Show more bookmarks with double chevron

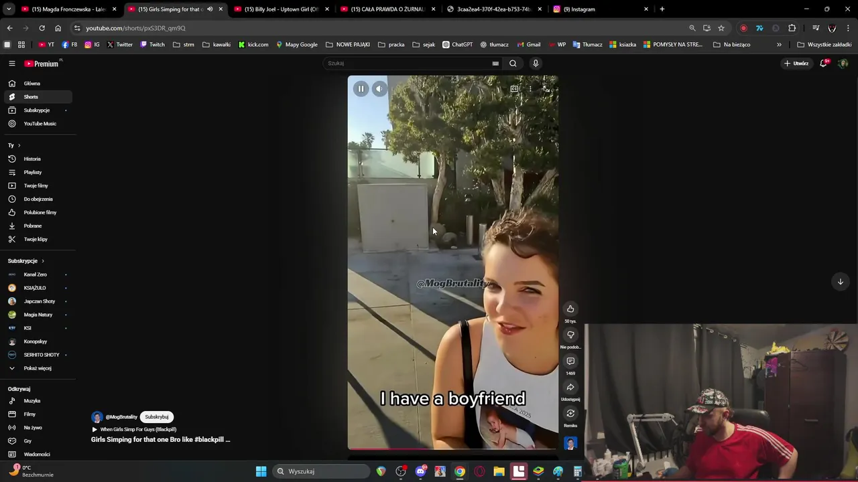coord(779,45)
